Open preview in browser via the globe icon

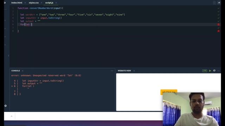[x=214, y=71]
